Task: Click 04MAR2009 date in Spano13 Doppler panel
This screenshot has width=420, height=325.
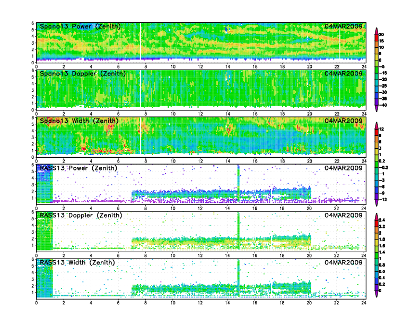Action: (344, 73)
